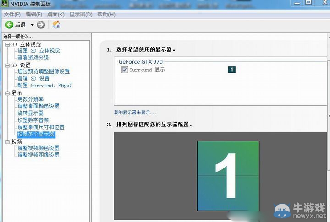The width and height of the screenshot is (330, 222).
Task: Open the 编辑(E) menu
Action: pos(33,15)
